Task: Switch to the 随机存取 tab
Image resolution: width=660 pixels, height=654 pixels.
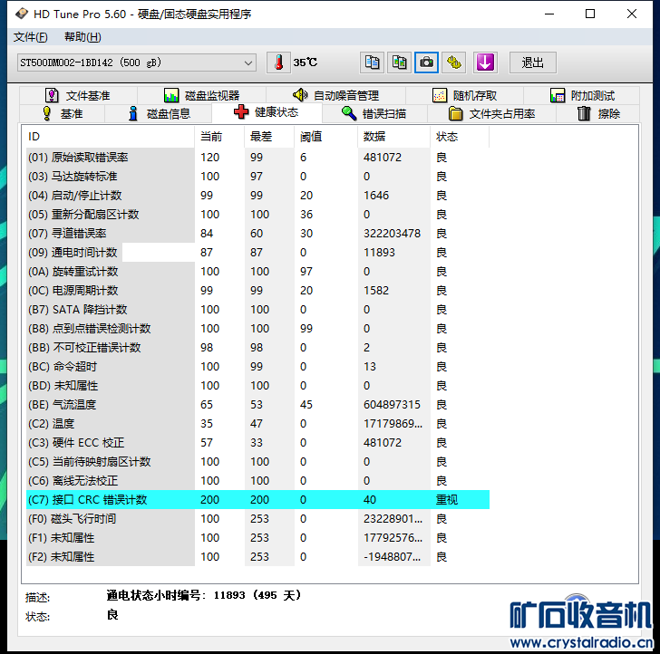Action: [465, 95]
